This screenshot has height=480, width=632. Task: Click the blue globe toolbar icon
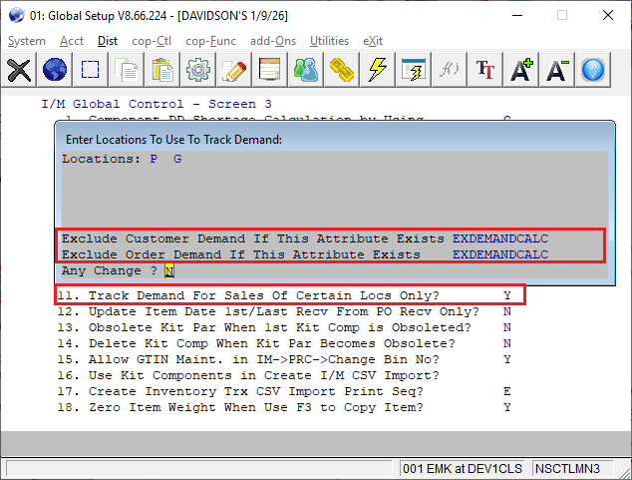pyautogui.click(x=55, y=70)
